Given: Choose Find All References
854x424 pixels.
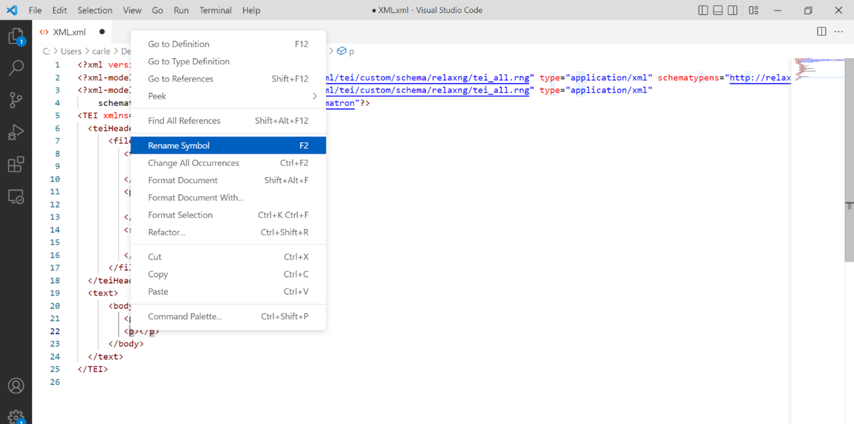Looking at the screenshot, I should (x=228, y=121).
